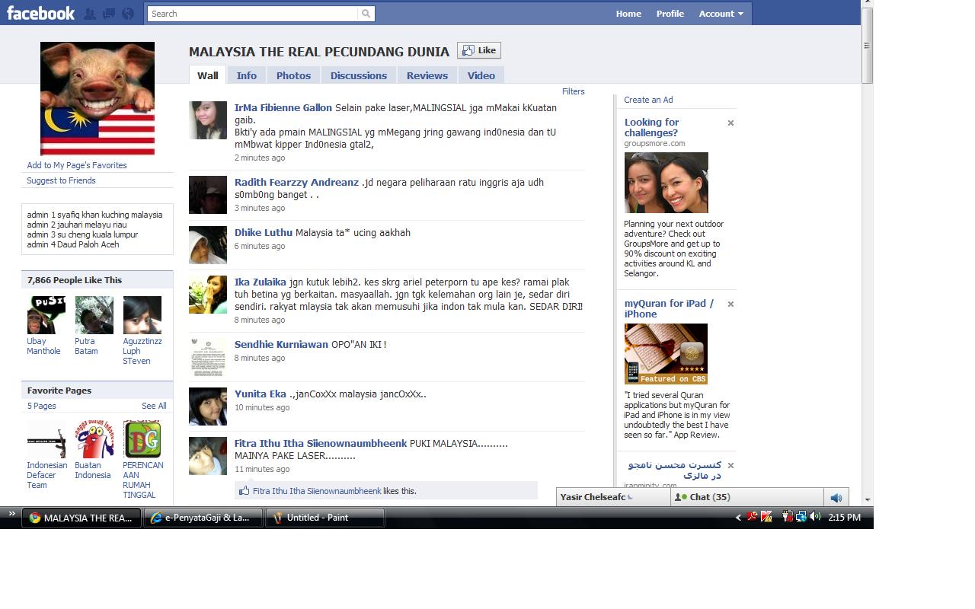Close the 'Looking for challenges?' ad
The image size is (975, 609).
click(730, 123)
